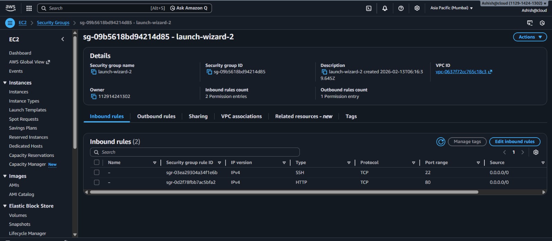Click rule ID sgr-0d2f78fbb7ac5bfa2
The width and height of the screenshot is (552, 241).
click(191, 182)
